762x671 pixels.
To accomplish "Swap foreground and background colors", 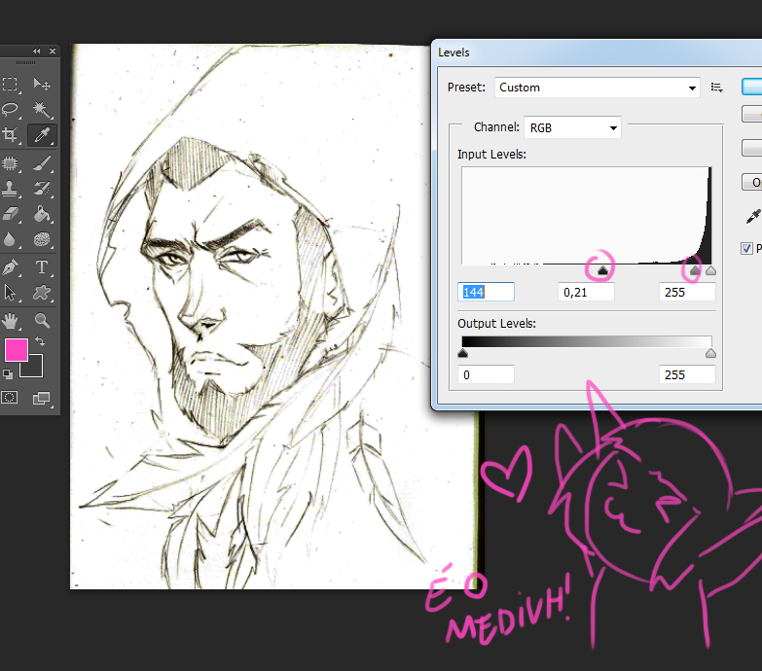I will (x=40, y=341).
